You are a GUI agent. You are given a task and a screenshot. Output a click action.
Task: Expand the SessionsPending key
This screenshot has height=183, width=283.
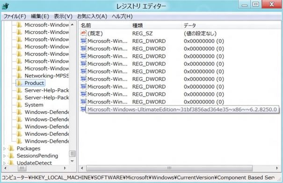point(5,156)
